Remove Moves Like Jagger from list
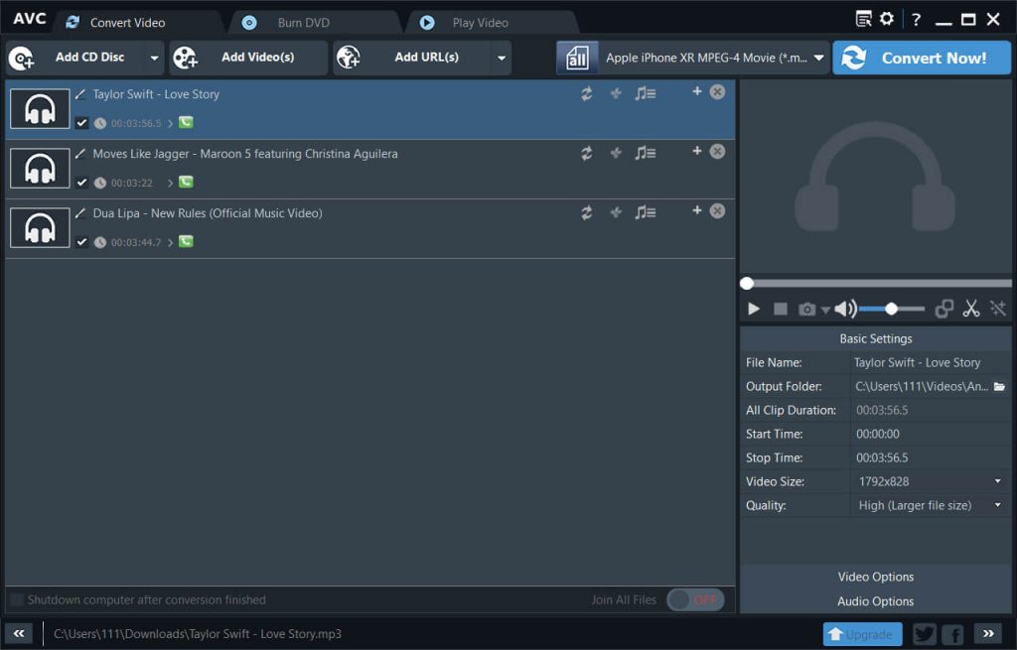Viewport: 1017px width, 650px height. (717, 152)
